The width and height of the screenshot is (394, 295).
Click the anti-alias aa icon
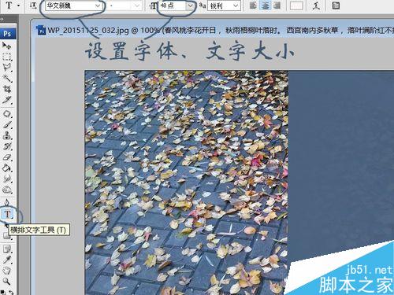[x=203, y=6]
